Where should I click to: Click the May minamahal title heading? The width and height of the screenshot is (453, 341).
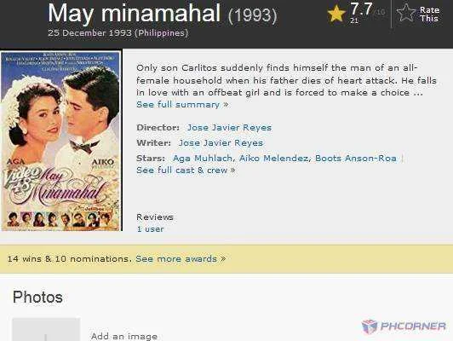tap(134, 14)
